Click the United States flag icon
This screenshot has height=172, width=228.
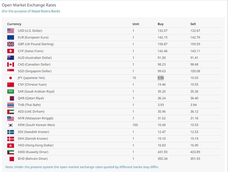[11, 31]
